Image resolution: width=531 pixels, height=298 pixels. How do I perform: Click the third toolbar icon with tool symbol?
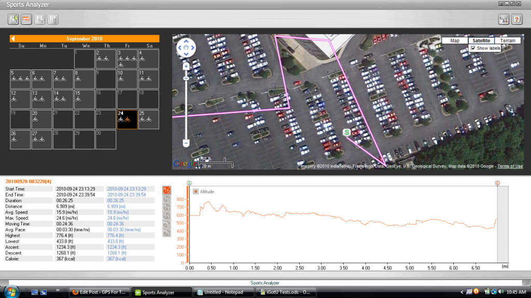click(39, 20)
